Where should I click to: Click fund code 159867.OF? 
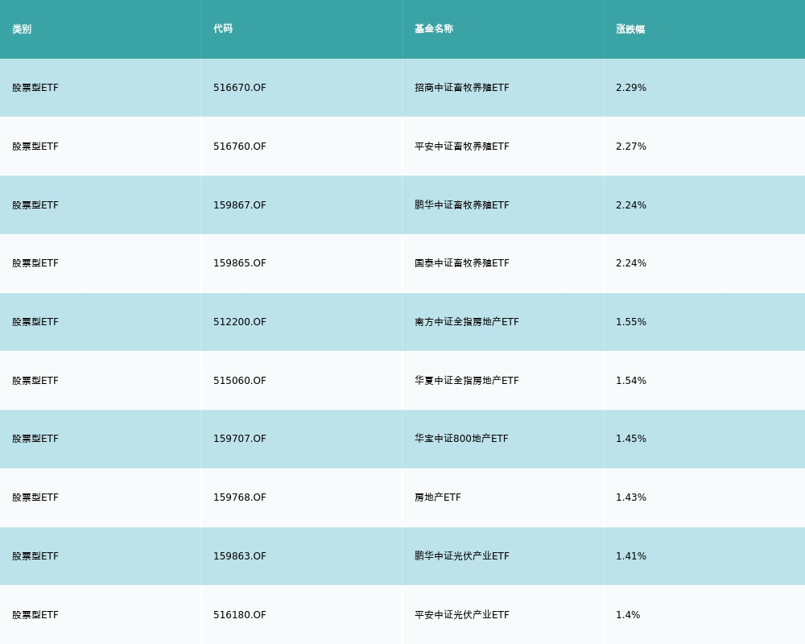click(240, 205)
